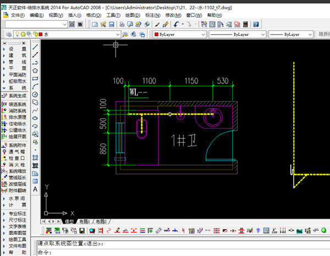Select the Line tool in draw toolbar
Screen dimensions: 330x256
pyautogui.click(x=35, y=47)
